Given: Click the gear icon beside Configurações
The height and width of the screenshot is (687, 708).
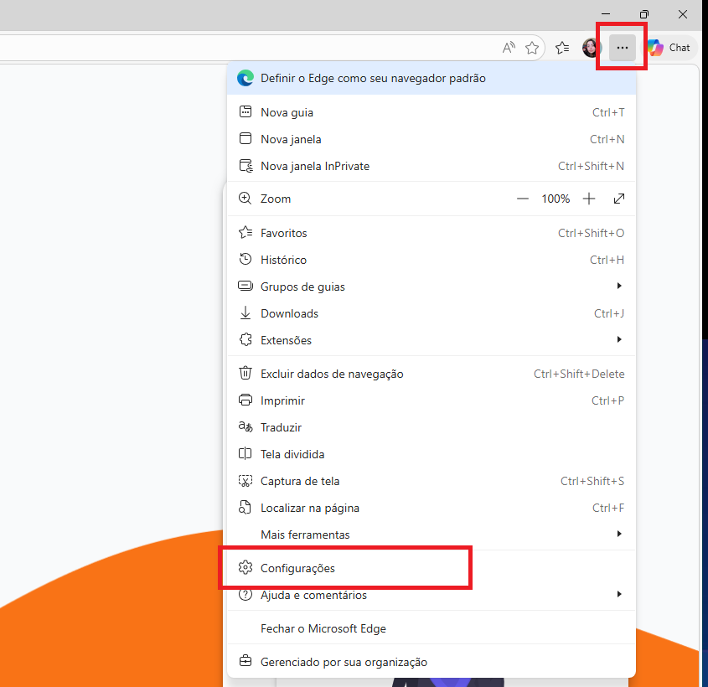Looking at the screenshot, I should coord(245,567).
